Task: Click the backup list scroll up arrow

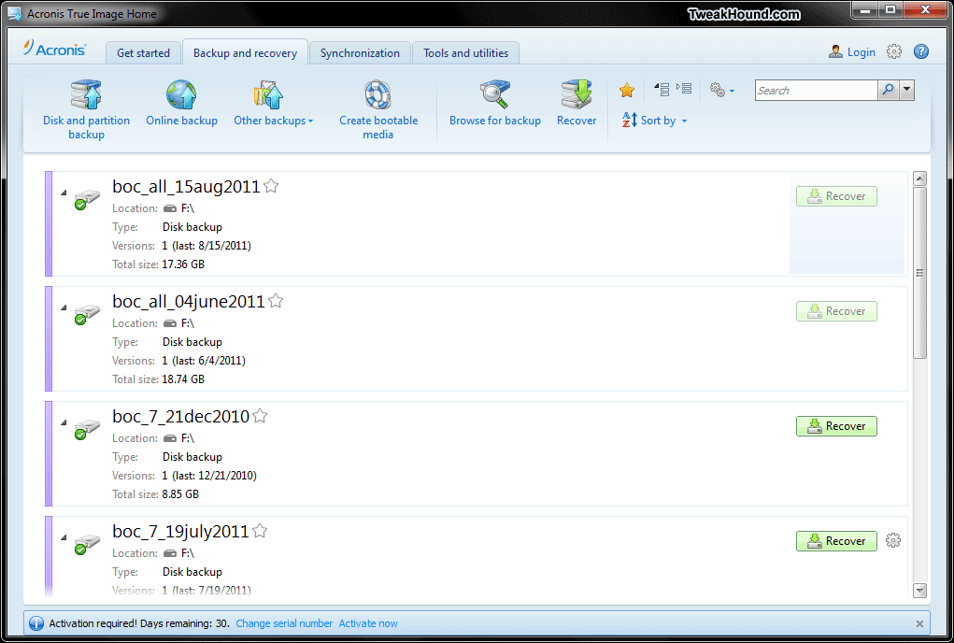Action: coord(920,179)
